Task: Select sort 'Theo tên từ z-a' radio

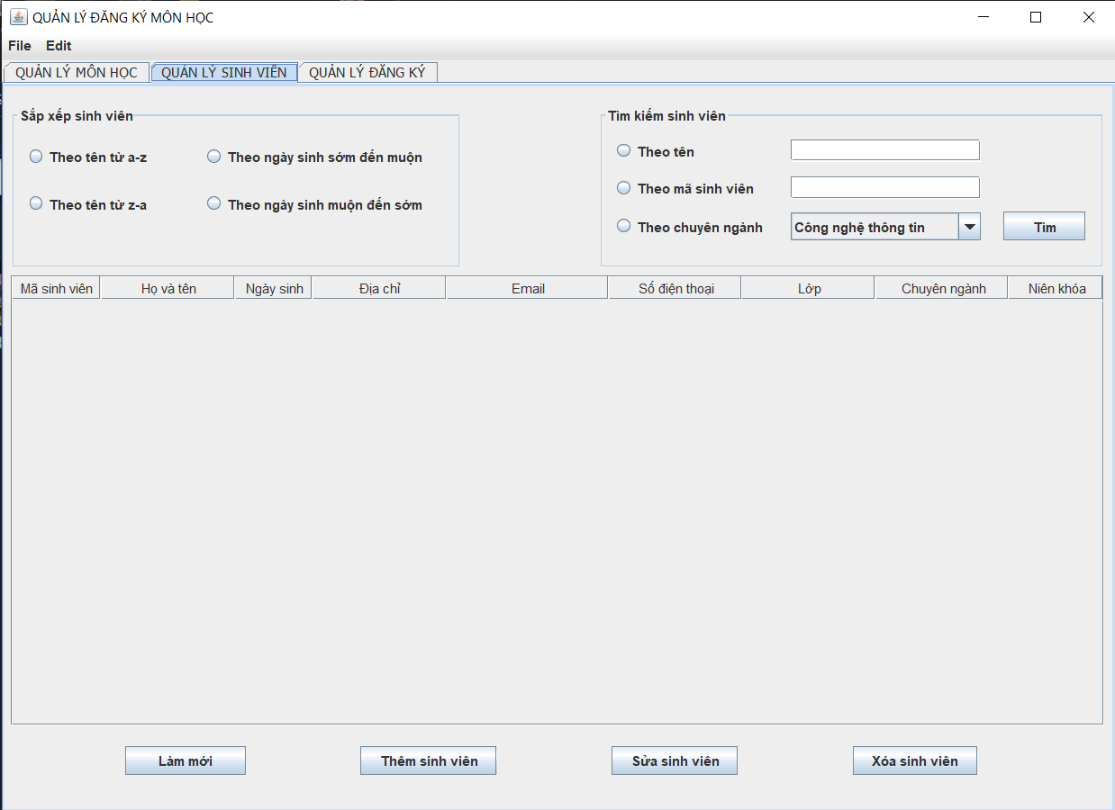Action: [x=36, y=204]
